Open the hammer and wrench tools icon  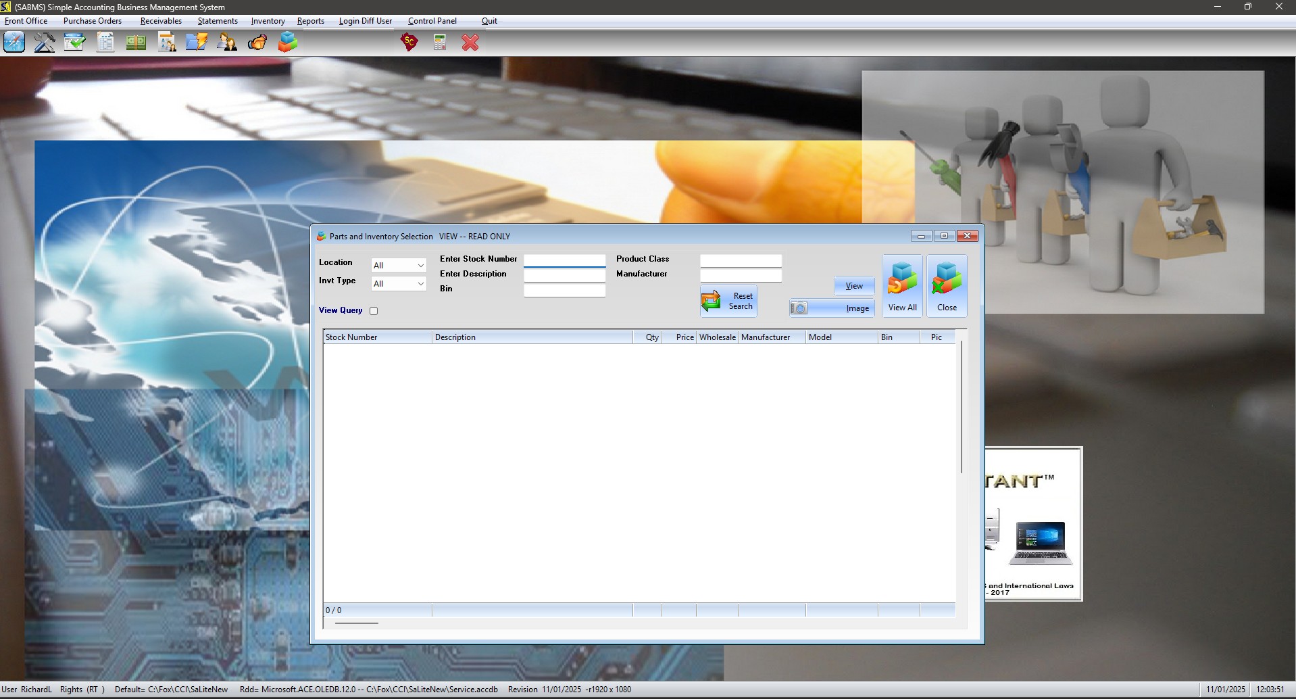(45, 42)
